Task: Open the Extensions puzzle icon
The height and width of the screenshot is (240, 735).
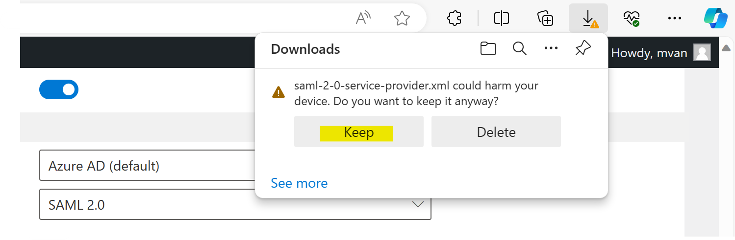Action: pyautogui.click(x=455, y=19)
